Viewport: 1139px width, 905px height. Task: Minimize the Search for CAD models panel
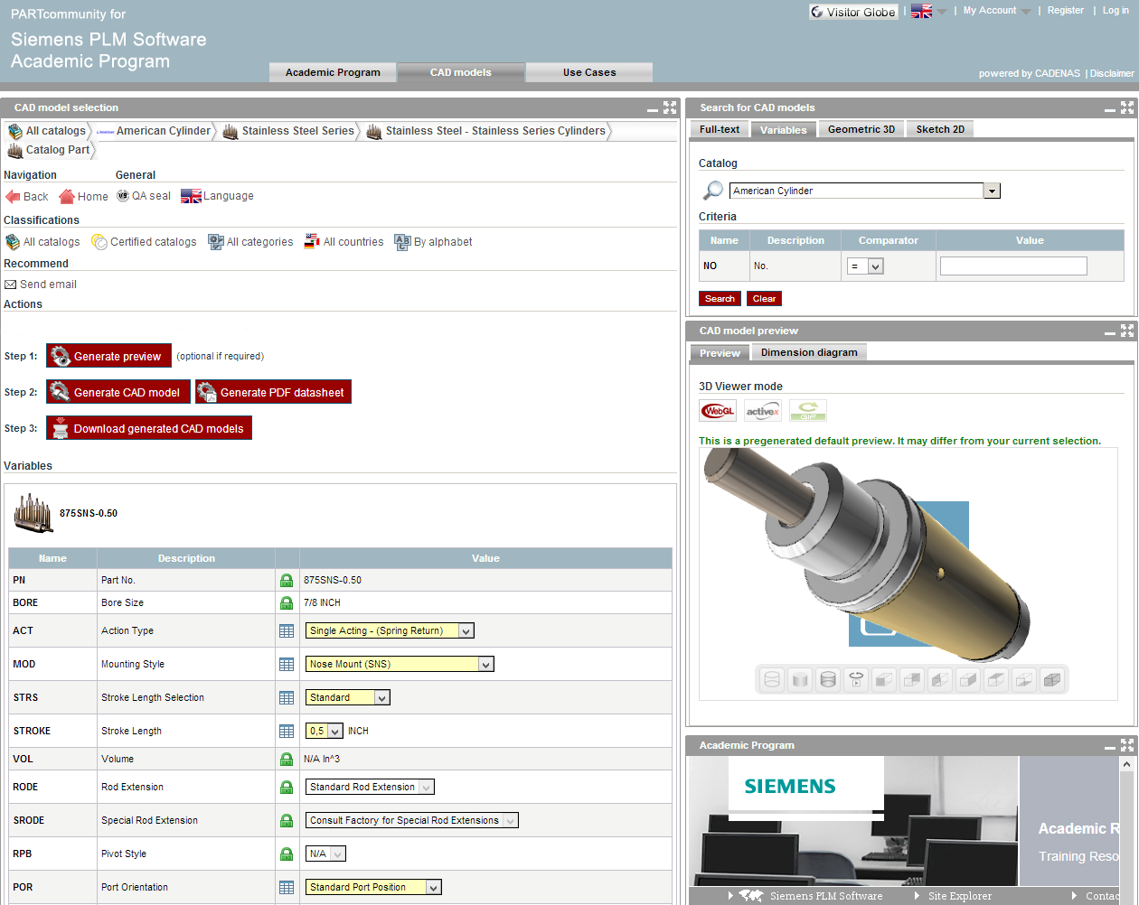coord(1109,108)
